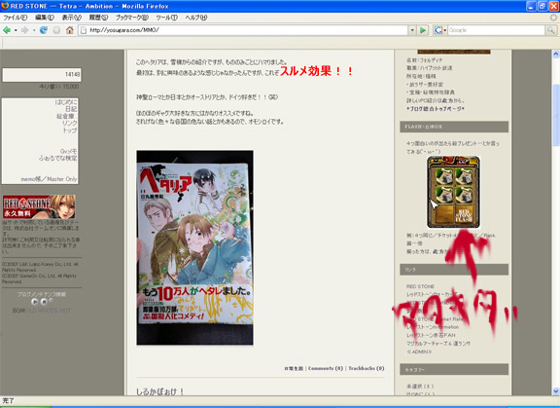
Task: Play the BGM with the play button
Action: pos(35,302)
